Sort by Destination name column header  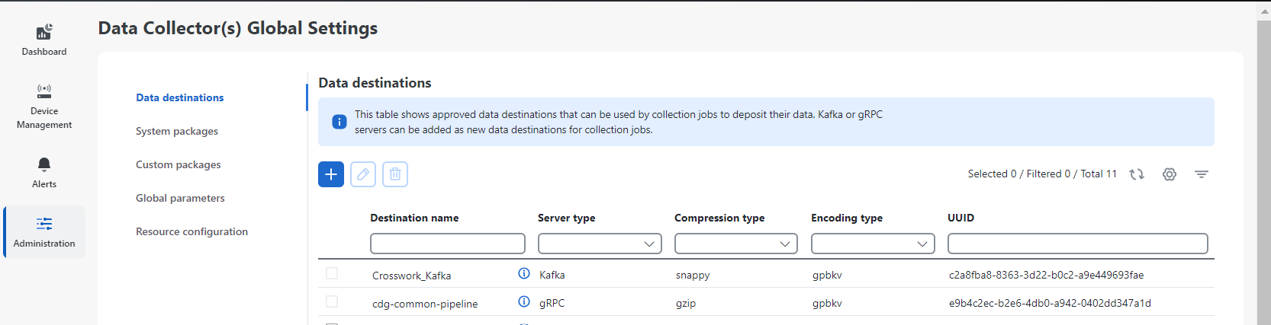pos(414,218)
